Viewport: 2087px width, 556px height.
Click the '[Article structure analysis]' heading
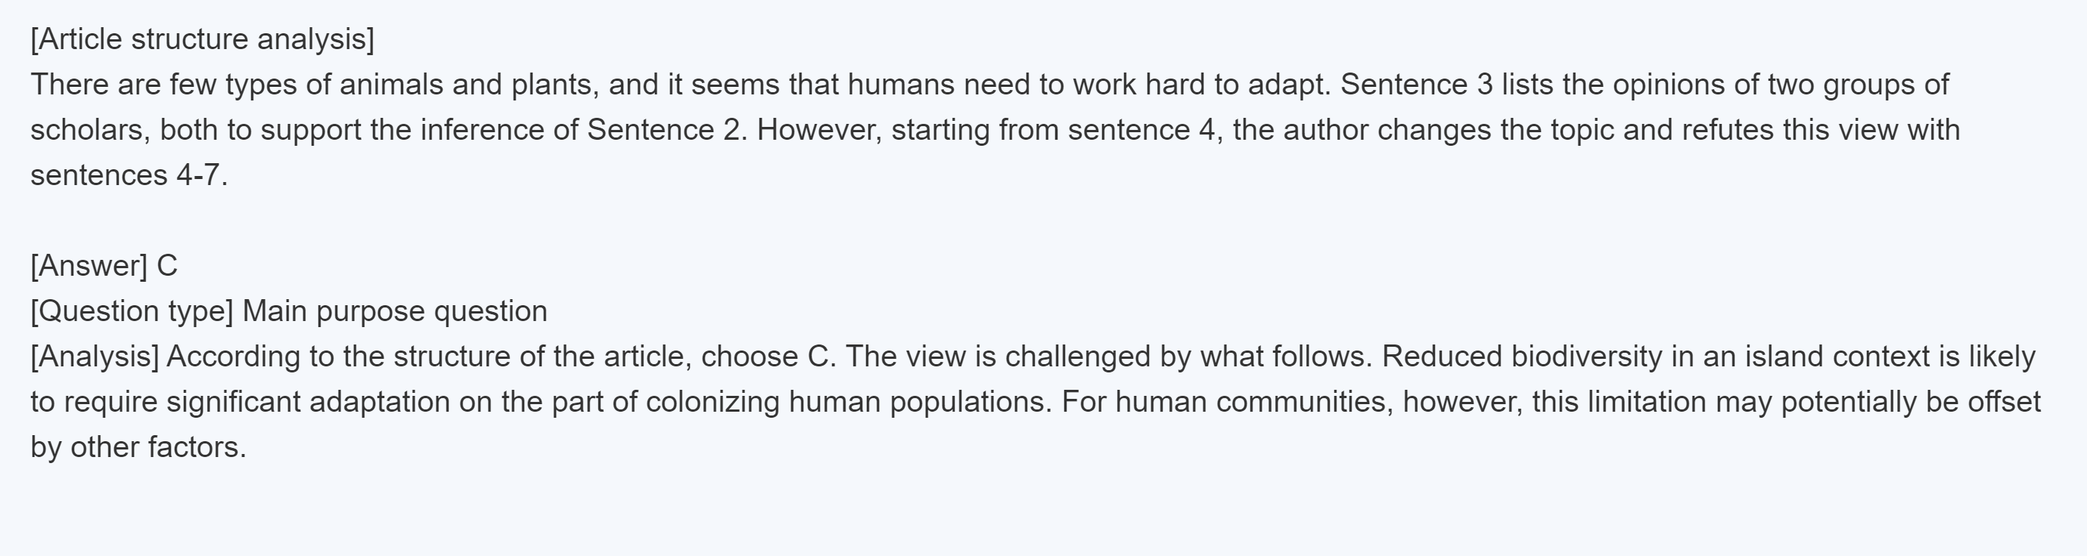203,39
